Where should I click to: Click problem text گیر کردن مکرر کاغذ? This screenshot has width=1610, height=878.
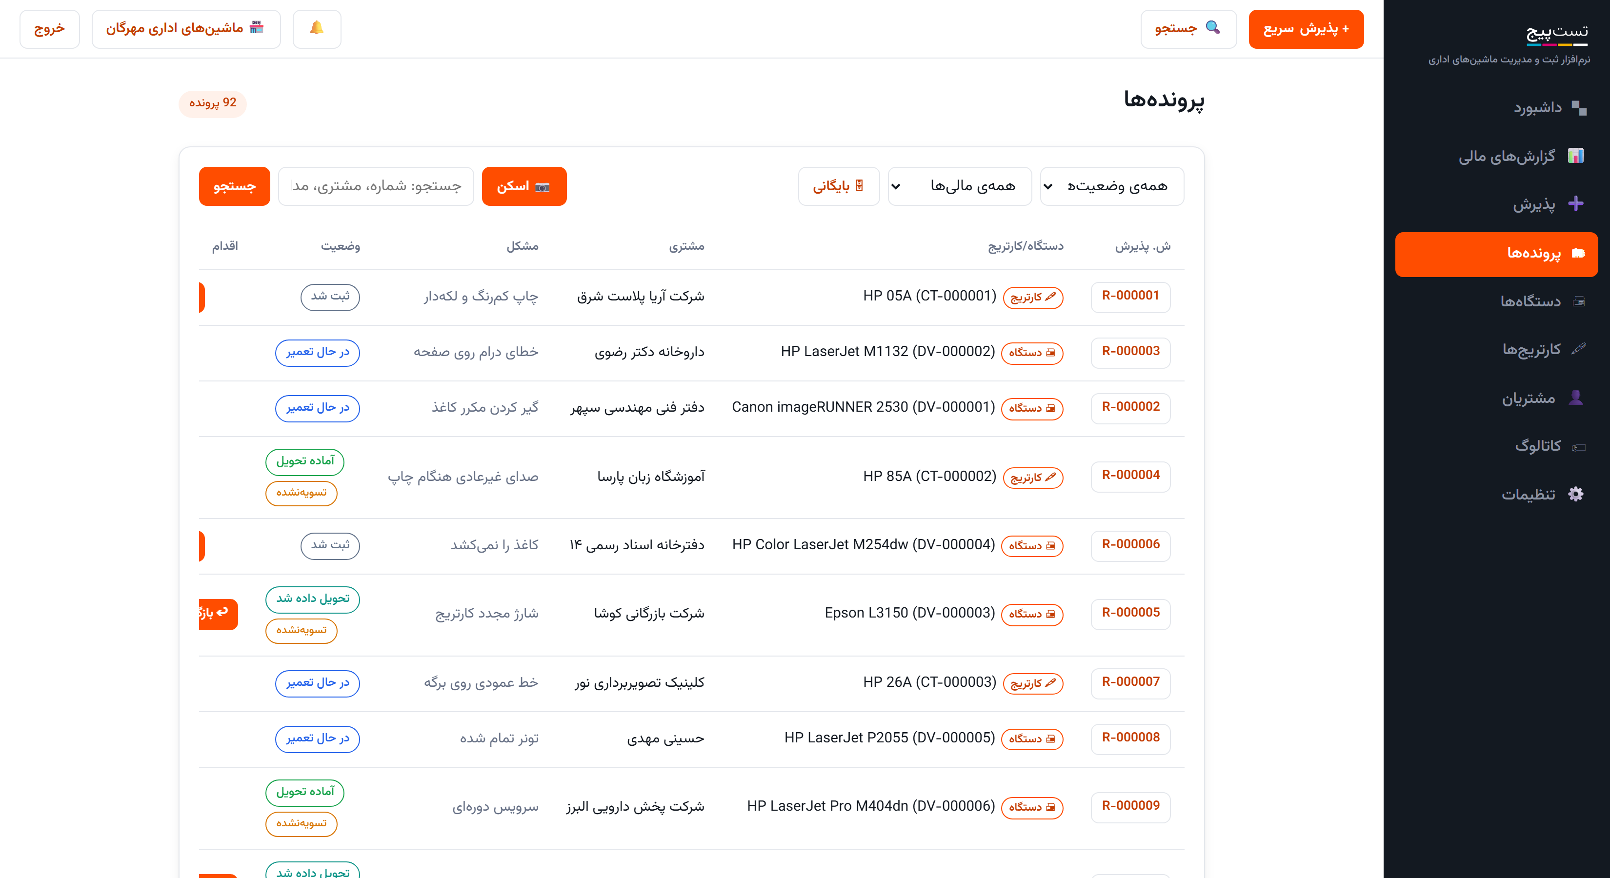coord(485,408)
